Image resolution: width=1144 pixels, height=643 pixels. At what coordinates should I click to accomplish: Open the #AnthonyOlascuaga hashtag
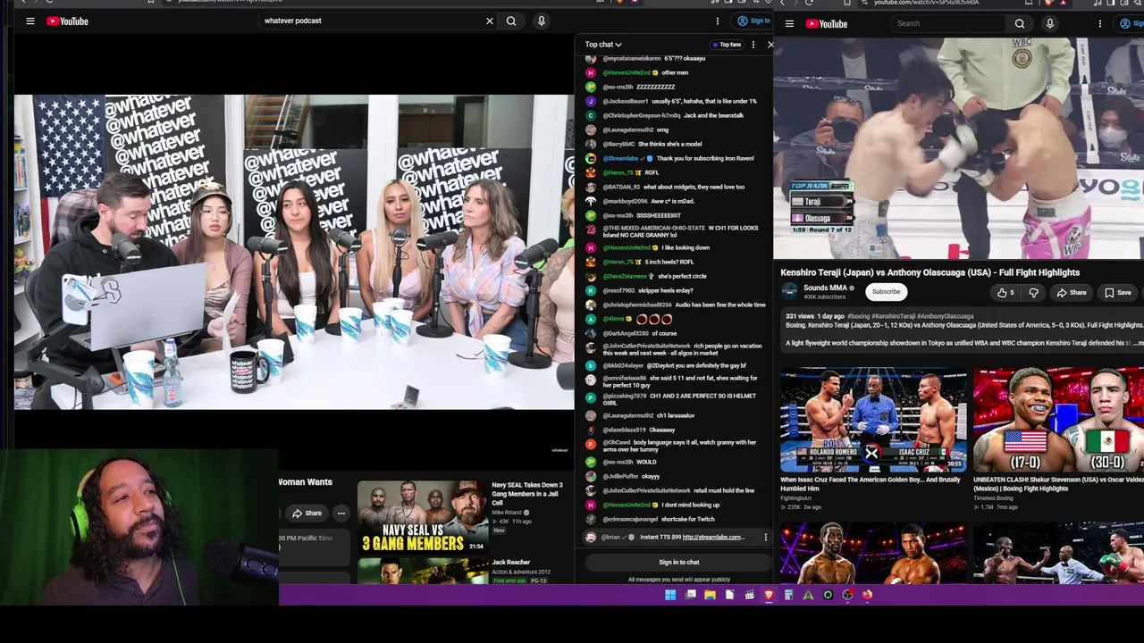(946, 316)
